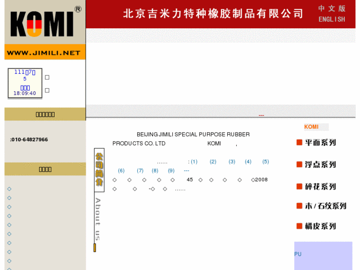Click text PRODUCTS CO. LTD
The height and width of the screenshot is (270, 360).
tap(139, 144)
